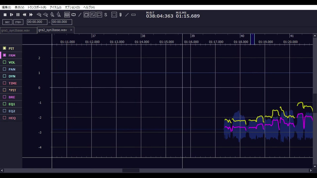Toggle the speech bubble comment icon

pos(99,15)
